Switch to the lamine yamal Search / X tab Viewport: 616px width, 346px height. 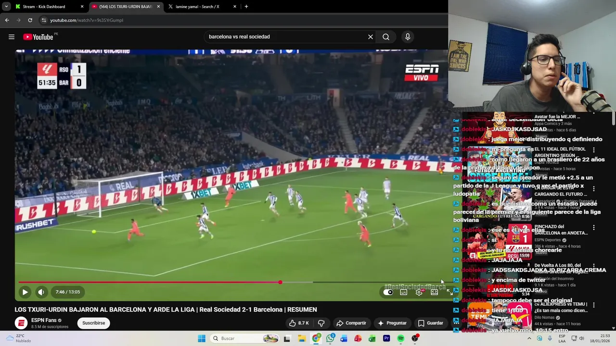pyautogui.click(x=197, y=7)
